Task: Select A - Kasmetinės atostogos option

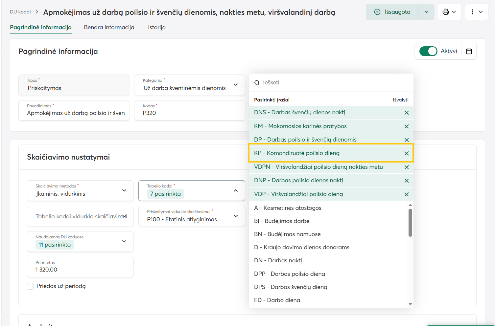Action: click(x=329, y=208)
